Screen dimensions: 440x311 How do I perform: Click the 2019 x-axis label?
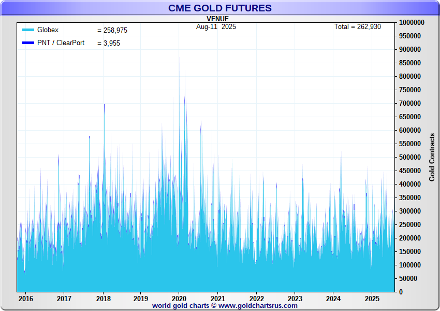coord(141,299)
